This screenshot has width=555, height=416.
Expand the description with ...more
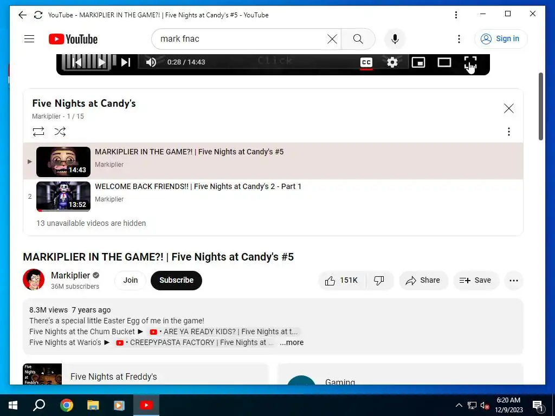point(291,342)
